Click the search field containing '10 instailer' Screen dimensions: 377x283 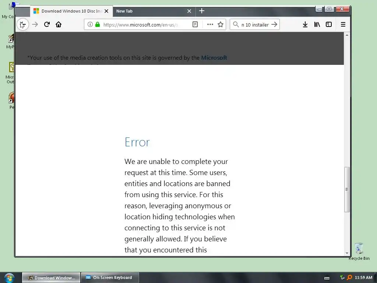pos(255,25)
